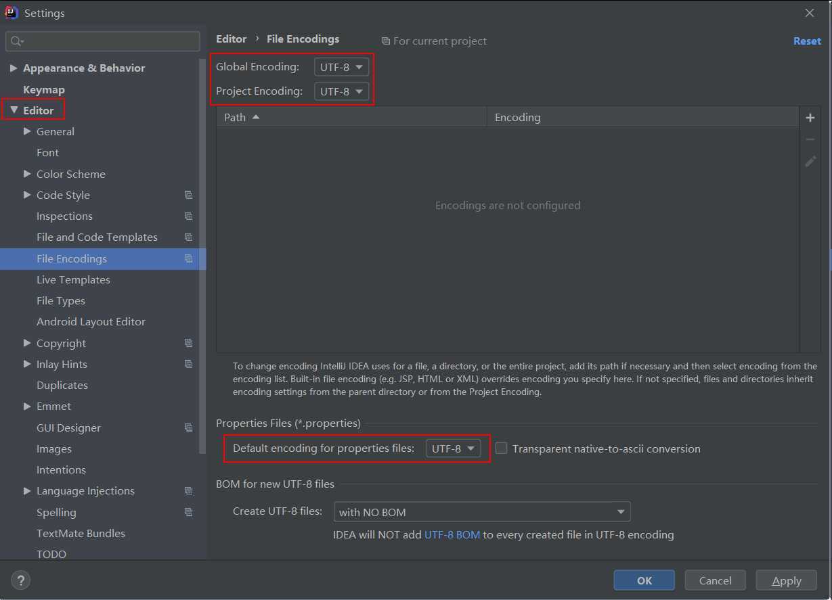This screenshot has height=600, width=832.
Task: Expand the Color Scheme node
Action: [x=27, y=174]
